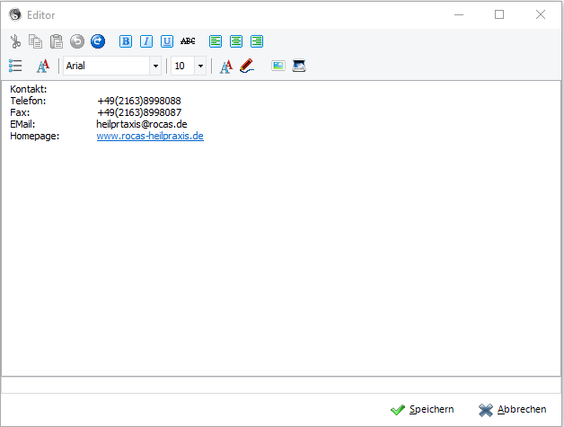Toggle Underline formatting

point(167,41)
